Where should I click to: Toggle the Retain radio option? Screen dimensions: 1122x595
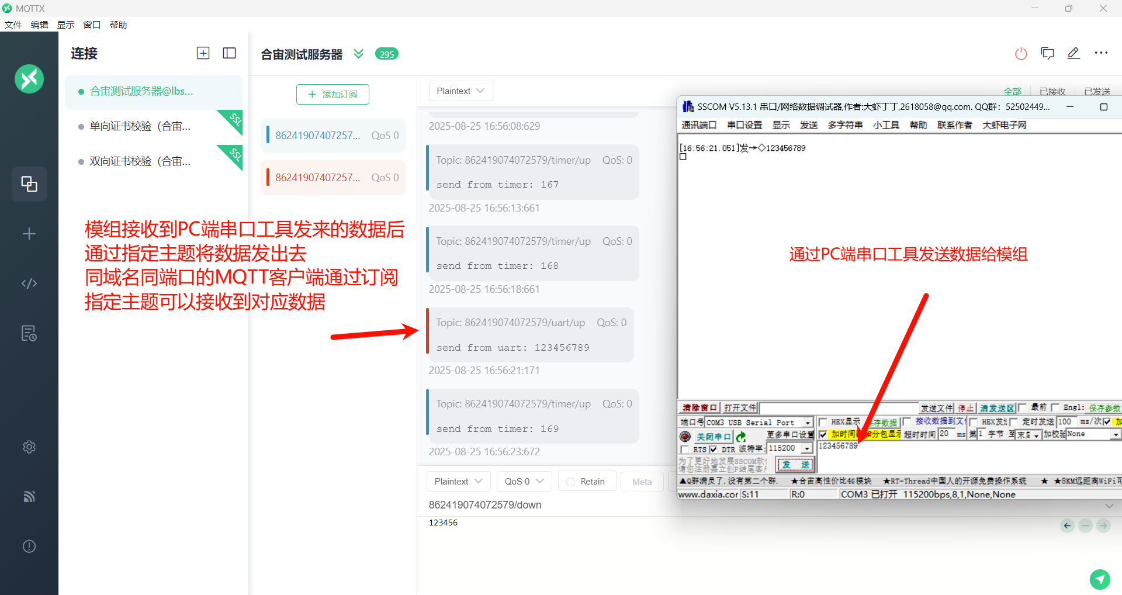tap(587, 482)
